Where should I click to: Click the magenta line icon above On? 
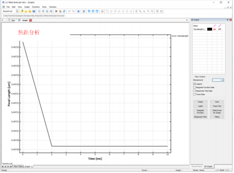coord(214,26)
